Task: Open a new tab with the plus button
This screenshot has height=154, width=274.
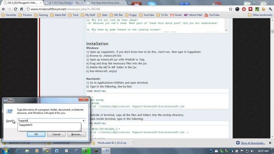Action: click(x=130, y=3)
